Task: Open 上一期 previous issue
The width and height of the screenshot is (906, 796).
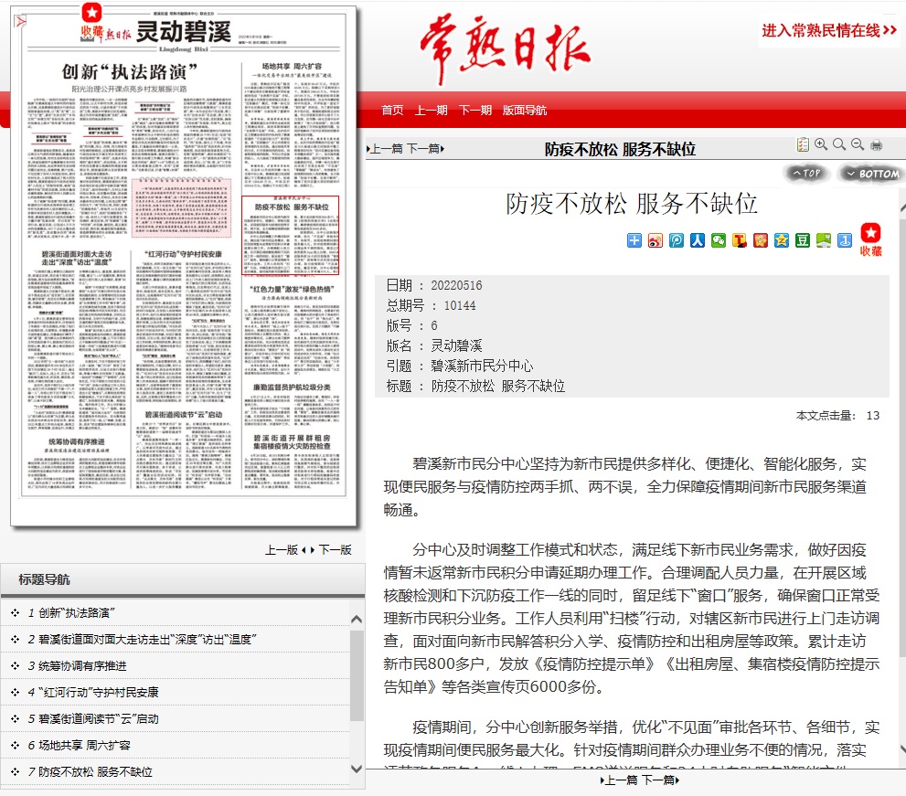Action: pyautogui.click(x=431, y=110)
